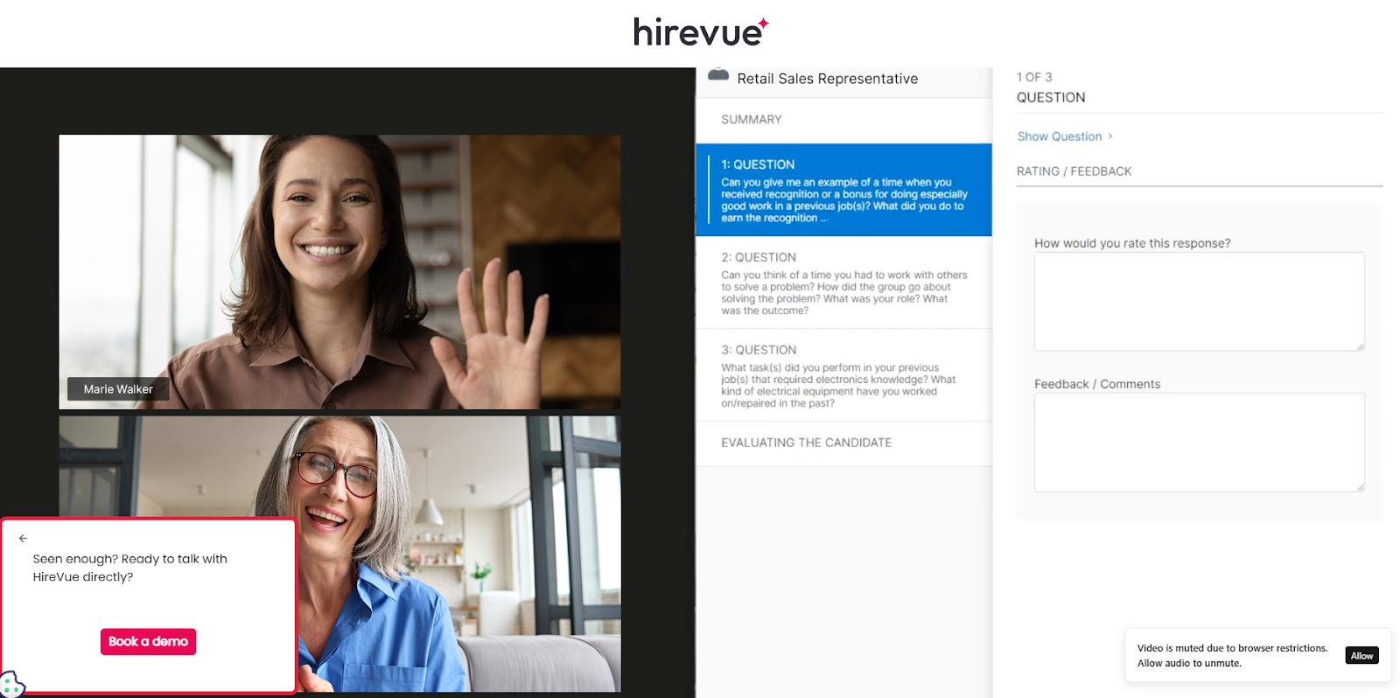Viewport: 1400px width, 698px height.
Task: Click Allow to unmute the video audio
Action: [1361, 656]
